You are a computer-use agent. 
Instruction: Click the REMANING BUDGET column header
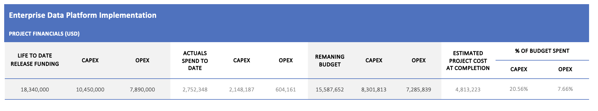(330, 61)
